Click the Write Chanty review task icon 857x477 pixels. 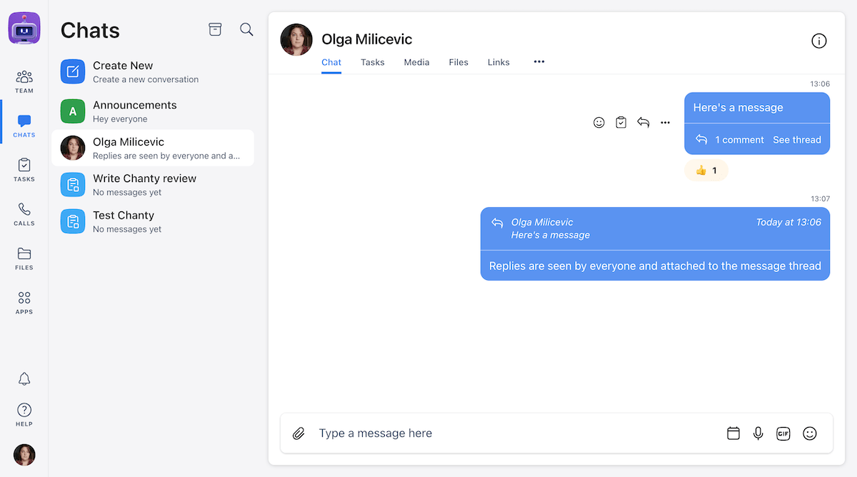coord(73,185)
